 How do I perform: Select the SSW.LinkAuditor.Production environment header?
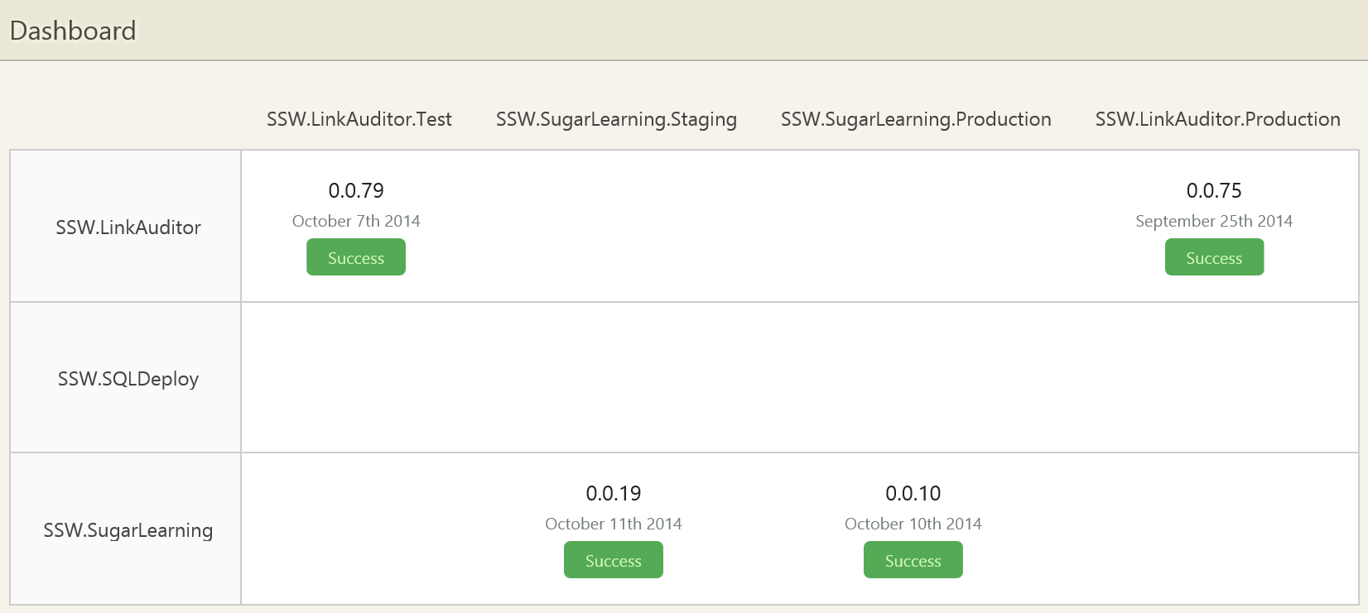coord(1217,119)
